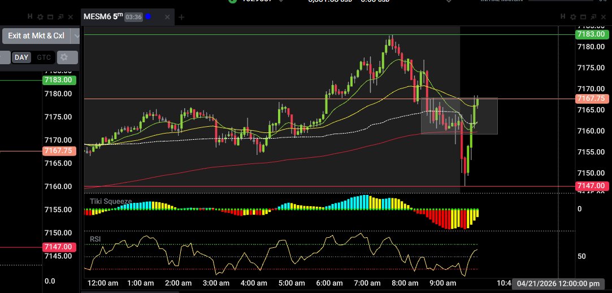Add a new chart tab with plus

click(x=181, y=17)
